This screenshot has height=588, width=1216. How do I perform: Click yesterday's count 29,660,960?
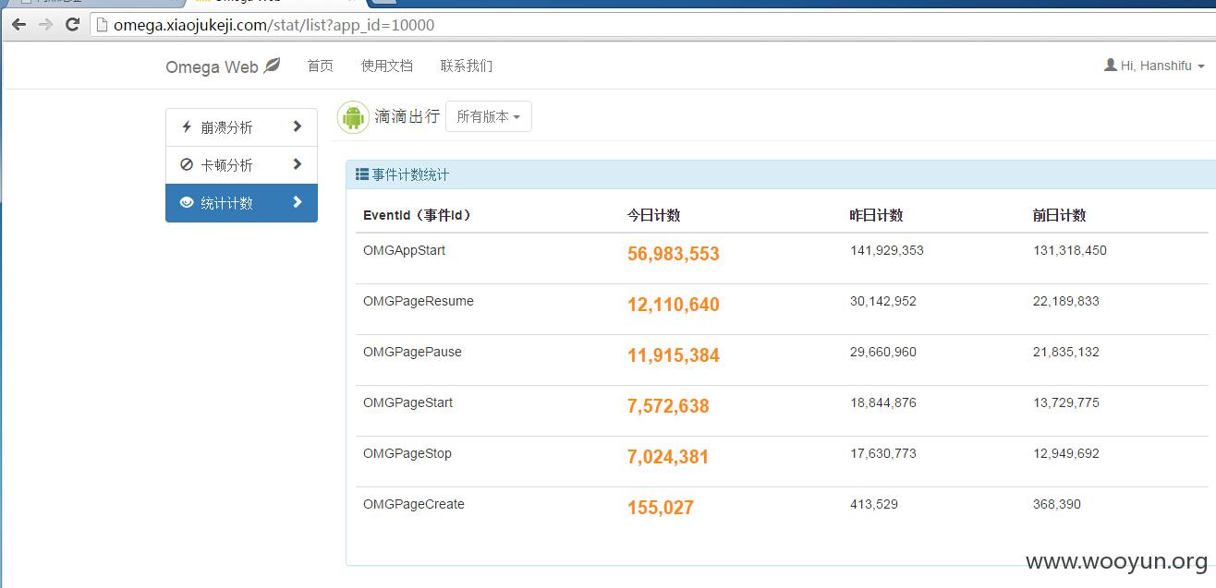[883, 352]
